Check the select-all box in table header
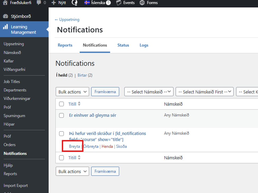 click(x=61, y=104)
